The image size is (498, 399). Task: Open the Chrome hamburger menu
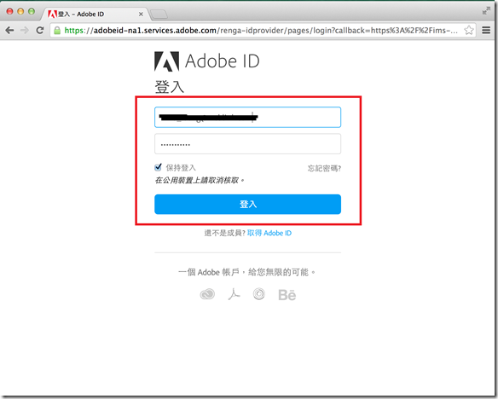486,30
